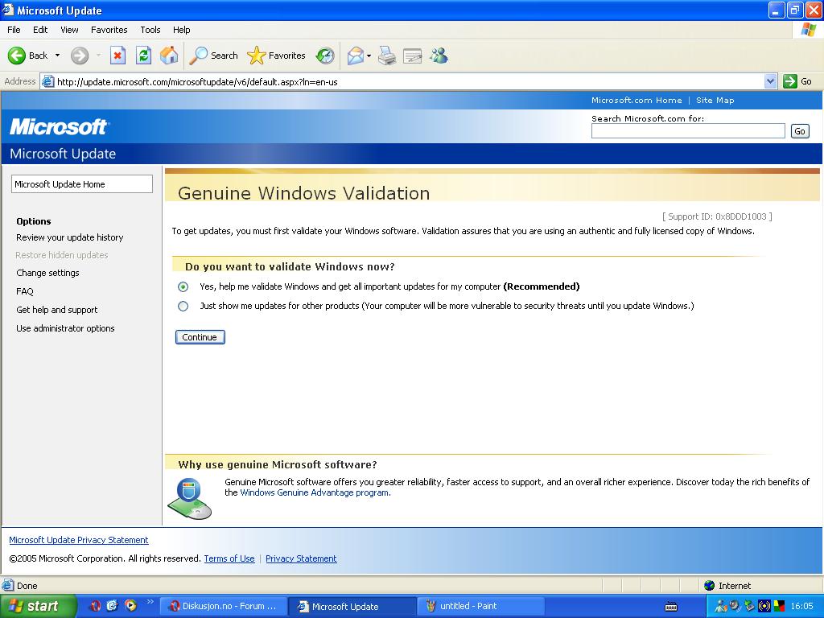
Task: Go to Microsoft Update Home
Action: tap(82, 184)
